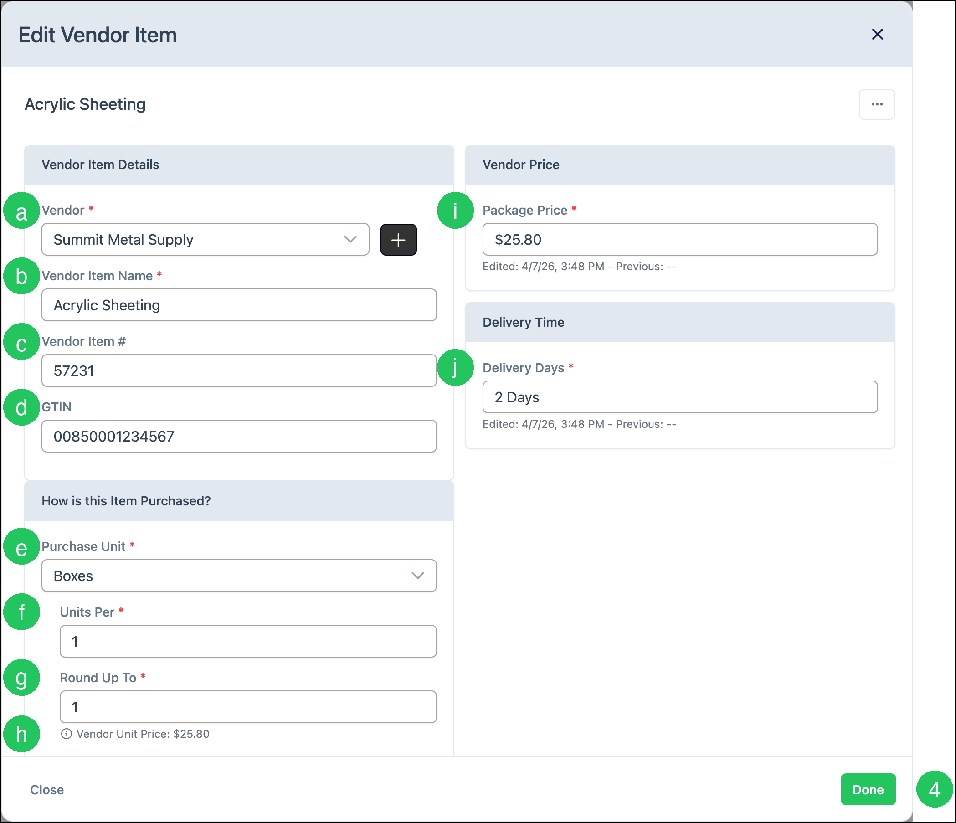This screenshot has height=823, width=956.
Task: Click the Edited note under Delivery Days
Action: pos(579,423)
